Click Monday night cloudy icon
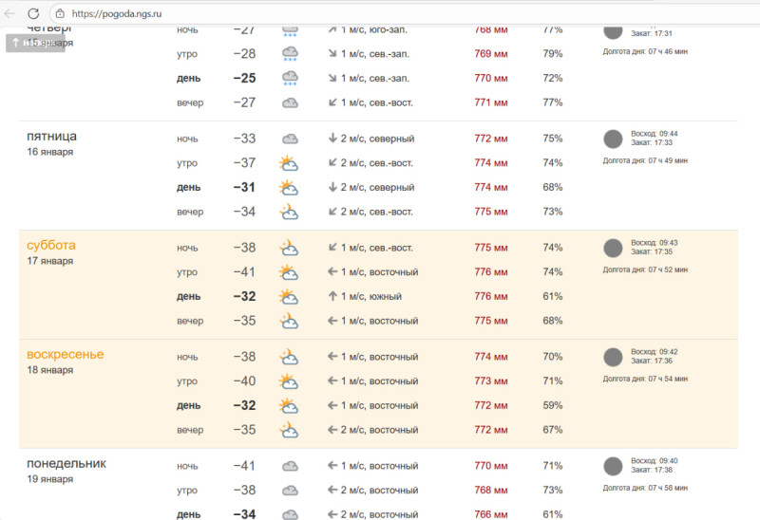The height and width of the screenshot is (520, 760). tap(290, 466)
